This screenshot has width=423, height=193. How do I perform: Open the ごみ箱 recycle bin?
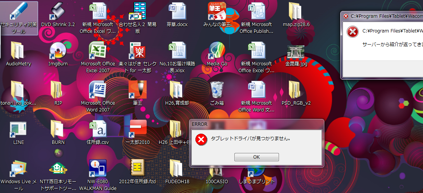[x=217, y=93]
